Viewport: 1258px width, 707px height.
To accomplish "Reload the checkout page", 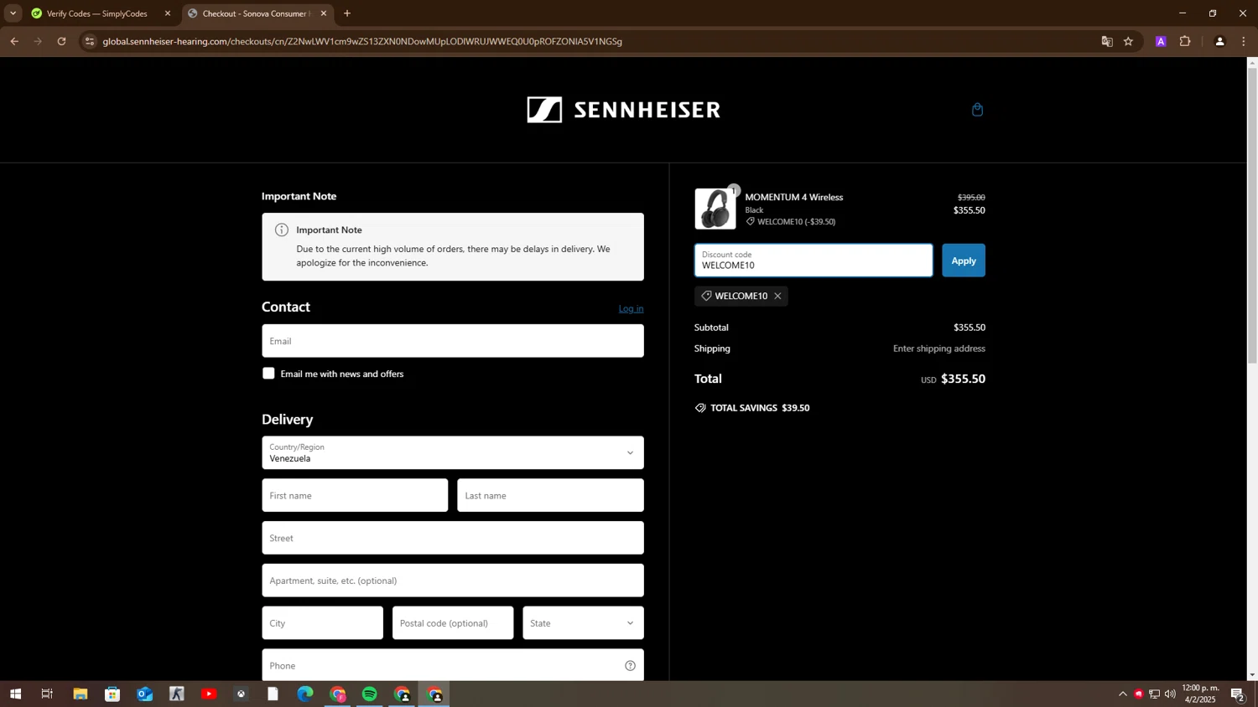I will click(x=61, y=41).
